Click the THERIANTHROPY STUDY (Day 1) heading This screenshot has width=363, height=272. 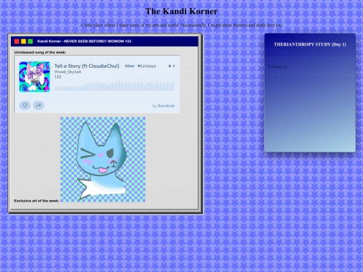pyautogui.click(x=310, y=44)
